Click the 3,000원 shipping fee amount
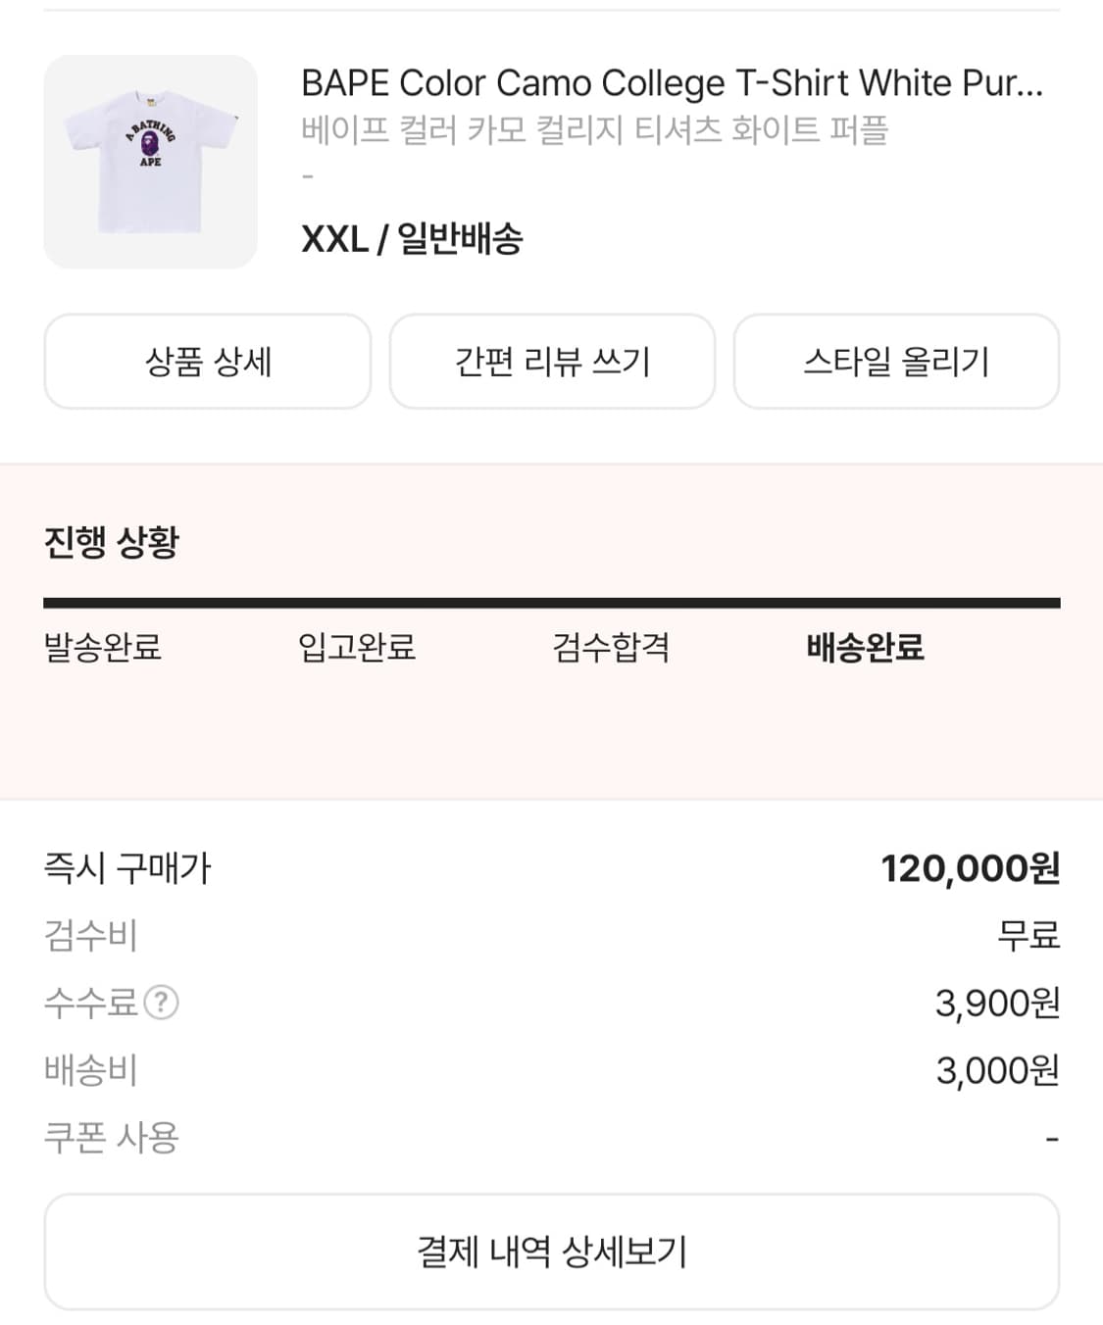The image size is (1103, 1325). pos(997,1071)
